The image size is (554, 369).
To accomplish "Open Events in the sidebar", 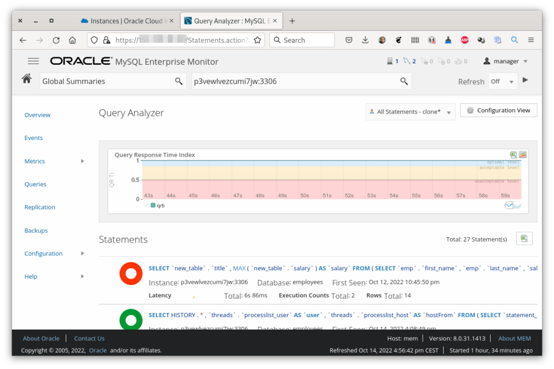I will [x=34, y=138].
